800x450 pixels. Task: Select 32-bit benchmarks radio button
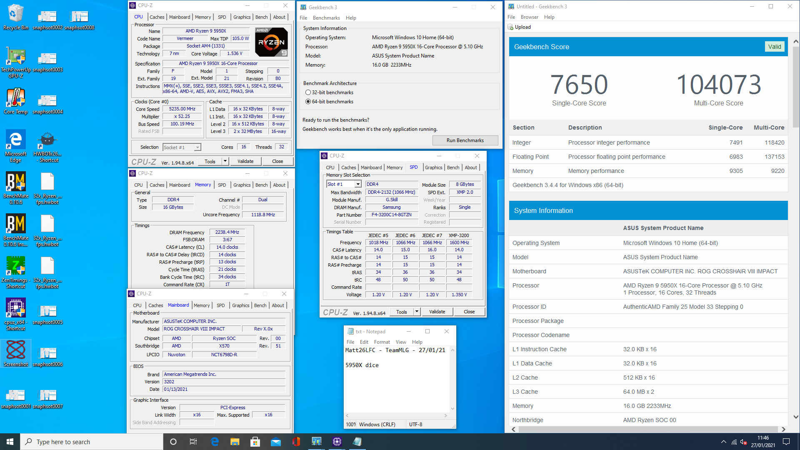click(x=308, y=92)
